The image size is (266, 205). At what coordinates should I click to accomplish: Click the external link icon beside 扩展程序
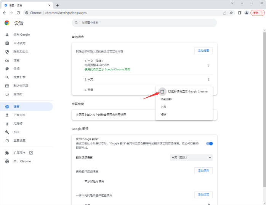point(31,153)
